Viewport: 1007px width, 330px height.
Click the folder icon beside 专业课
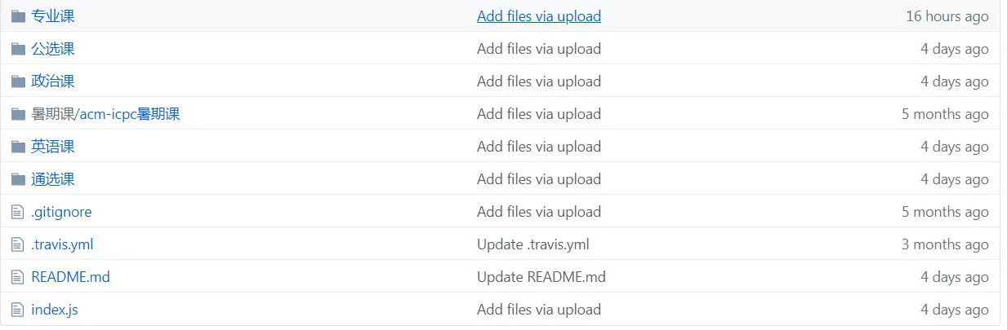pyautogui.click(x=18, y=16)
